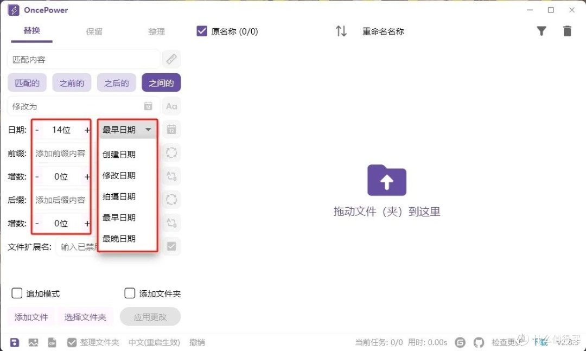Enable 追加模式 checkbox

point(17,293)
